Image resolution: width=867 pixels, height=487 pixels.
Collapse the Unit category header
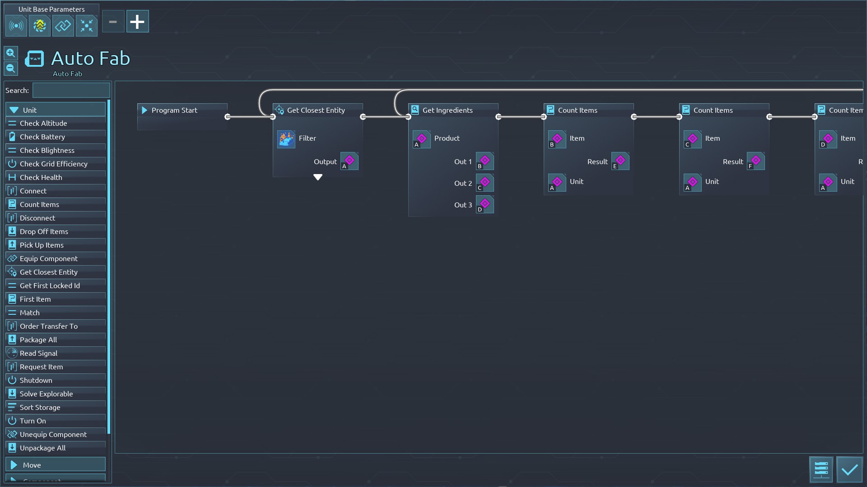click(x=56, y=110)
